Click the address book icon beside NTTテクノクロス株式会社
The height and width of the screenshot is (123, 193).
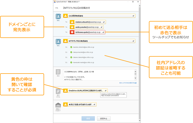(58, 42)
